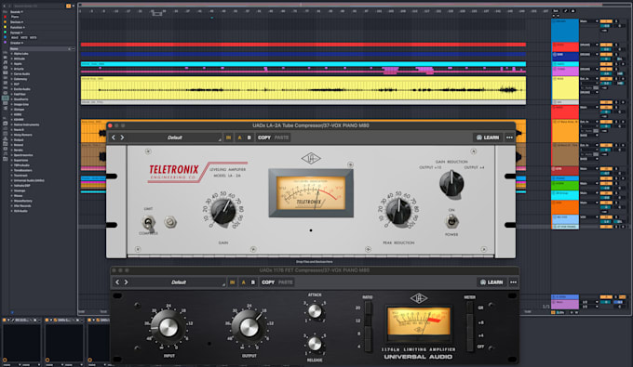Click LEARN in the LA-2A toolbar

[487, 138]
